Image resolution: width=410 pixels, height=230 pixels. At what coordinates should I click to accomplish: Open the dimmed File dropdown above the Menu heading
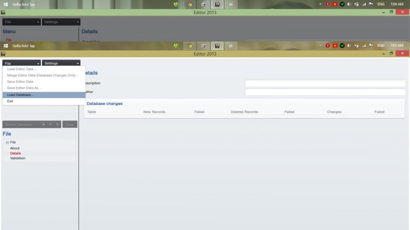tap(22, 22)
